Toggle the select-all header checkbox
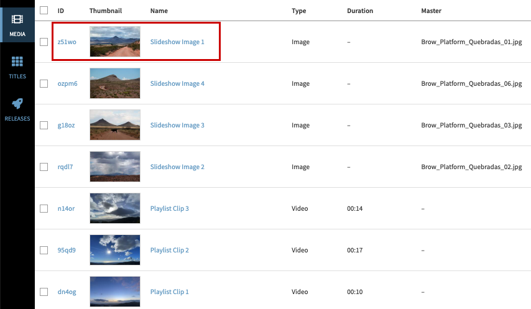The height and width of the screenshot is (309, 531). coord(44,10)
